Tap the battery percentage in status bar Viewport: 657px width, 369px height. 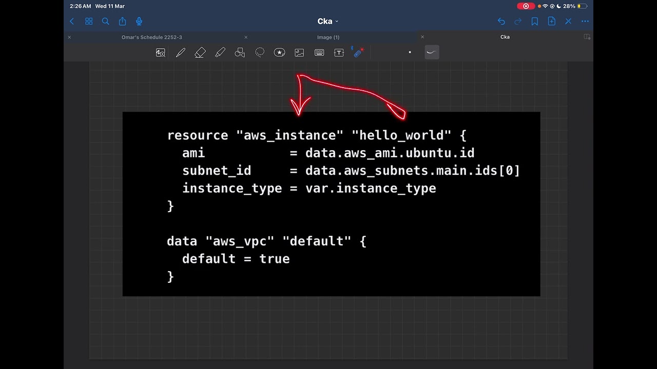(569, 6)
